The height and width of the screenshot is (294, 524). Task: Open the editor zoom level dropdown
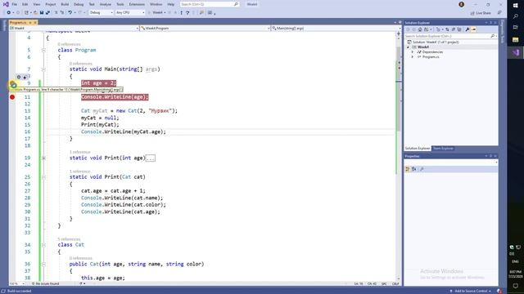coord(17,283)
